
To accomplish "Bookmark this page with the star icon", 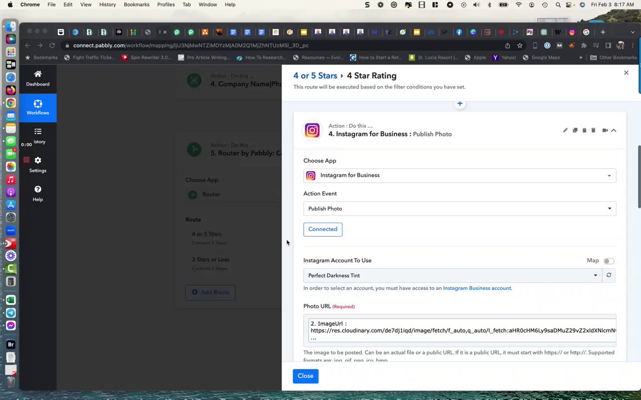I will [520, 46].
